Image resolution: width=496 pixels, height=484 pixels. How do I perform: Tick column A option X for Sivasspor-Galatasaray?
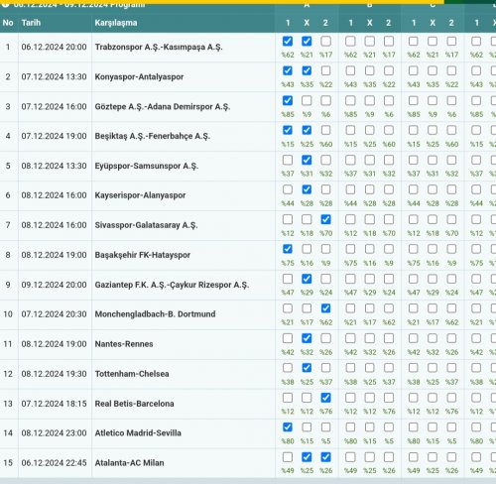pyautogui.click(x=307, y=219)
